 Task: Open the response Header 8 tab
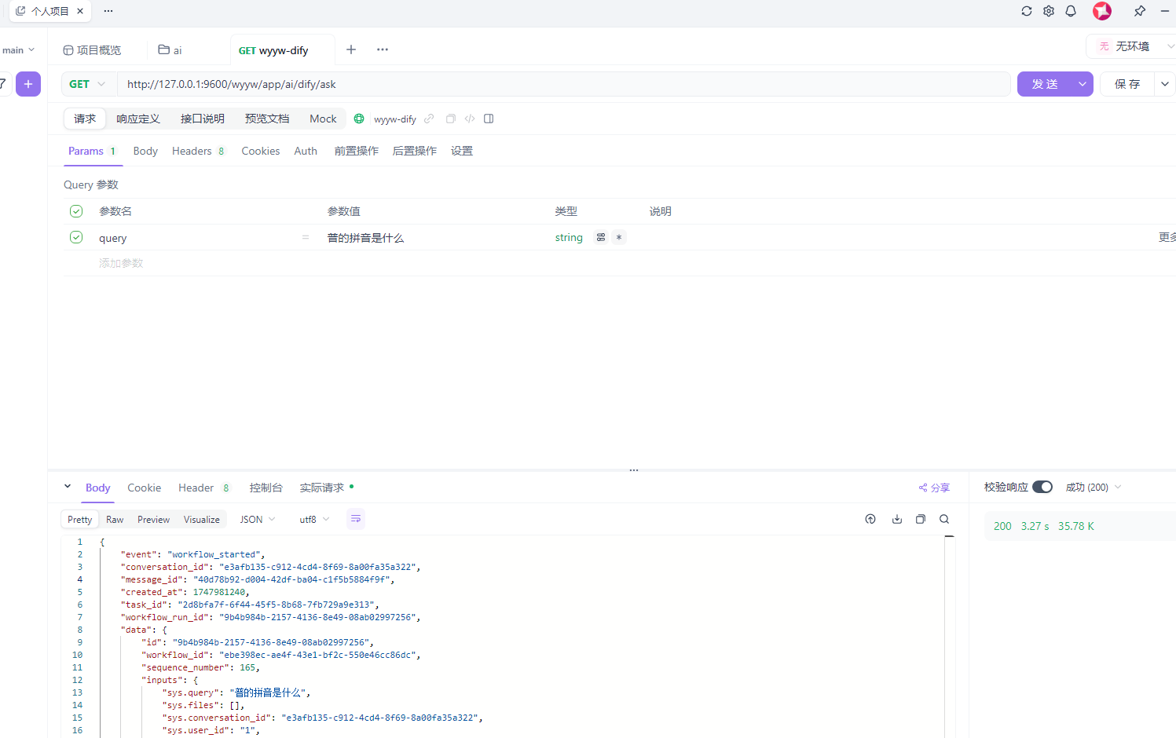point(203,488)
